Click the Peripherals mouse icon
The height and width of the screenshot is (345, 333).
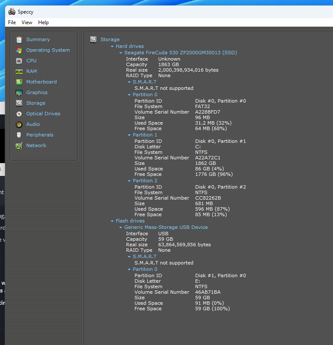point(19,135)
